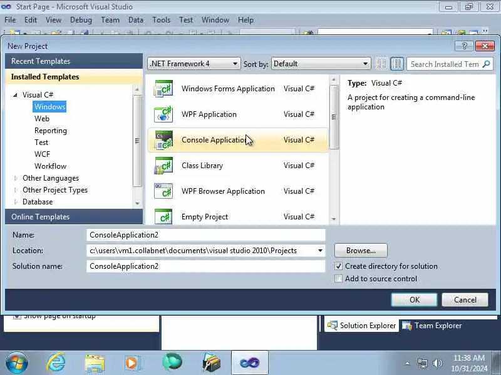Screen dimensions: 501x375
Task: Click the category tree scrollbar thumb
Action: (137, 140)
